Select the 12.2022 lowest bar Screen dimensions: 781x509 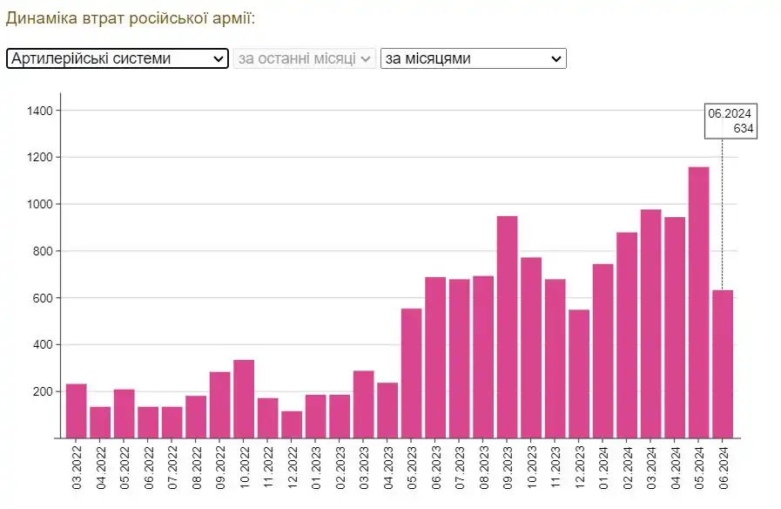coord(292,424)
